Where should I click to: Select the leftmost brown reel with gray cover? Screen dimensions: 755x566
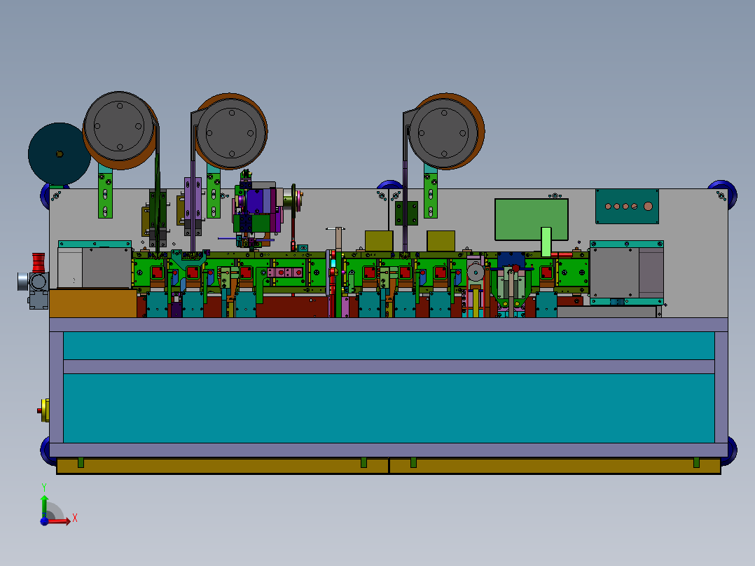click(119, 130)
